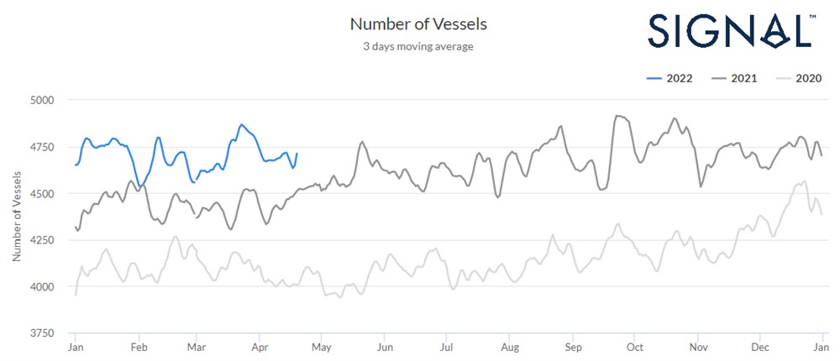Viewport: 840px width, 361px height.
Task: Select the Aug marker on x-axis
Action: [510, 347]
